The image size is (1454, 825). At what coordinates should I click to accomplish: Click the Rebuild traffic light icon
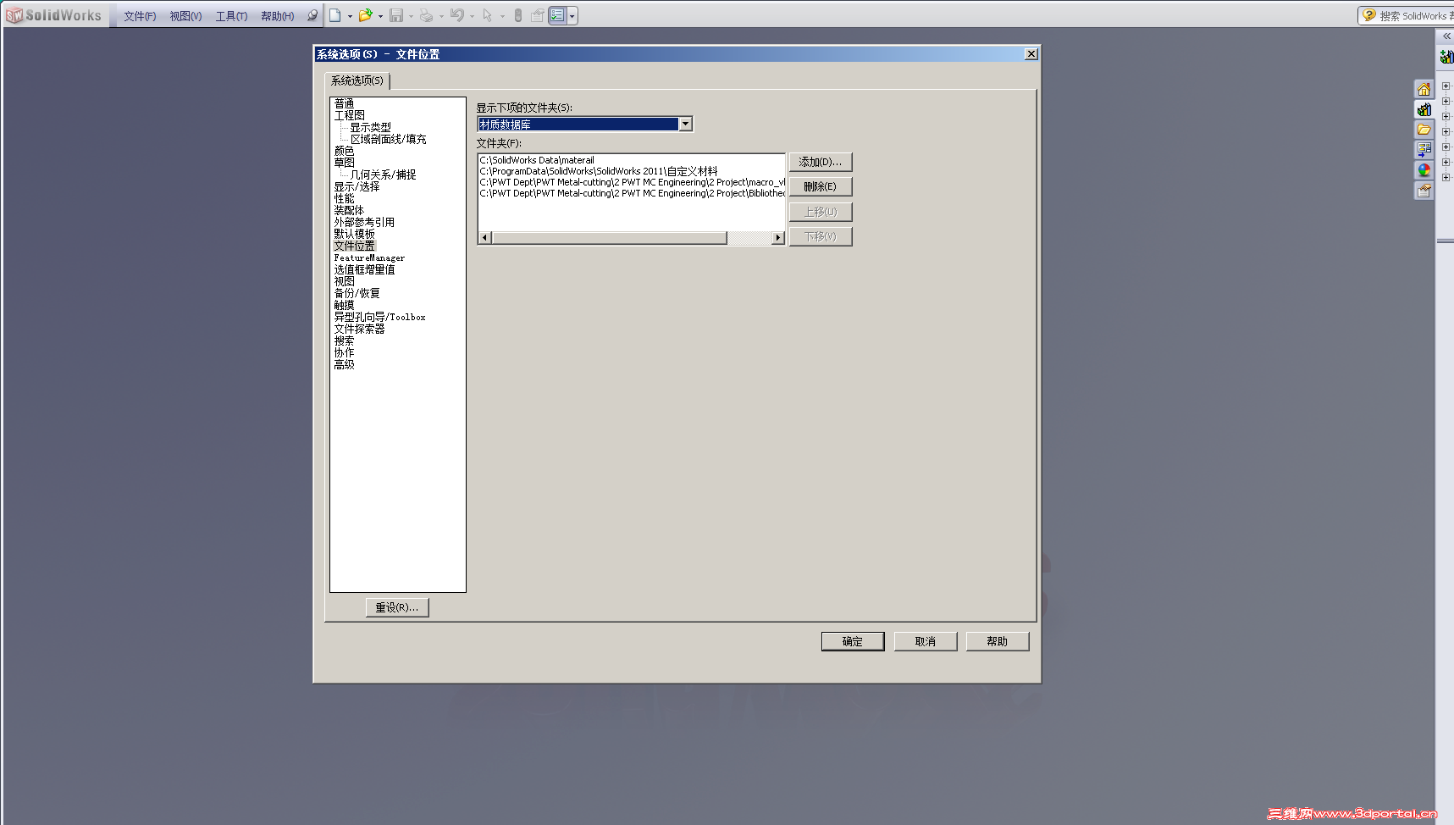click(518, 15)
